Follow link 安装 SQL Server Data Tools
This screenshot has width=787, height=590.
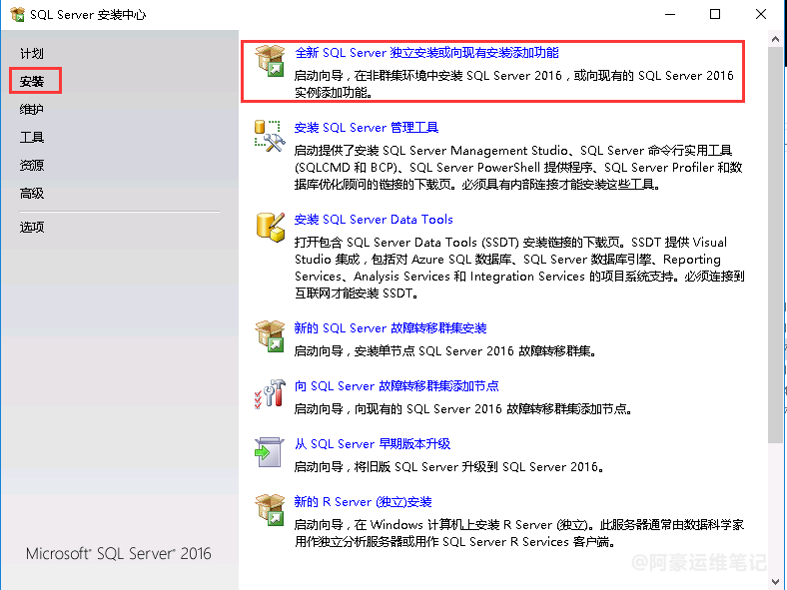click(374, 220)
